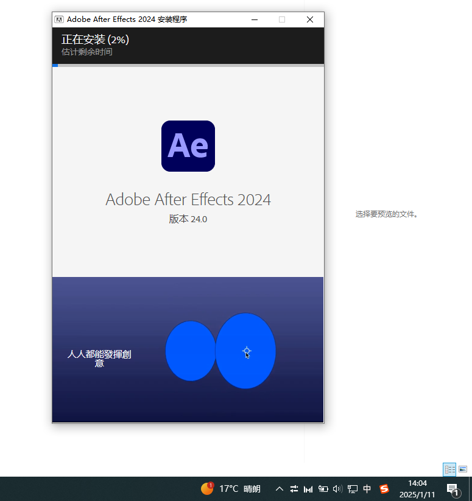Click the M-shaped tray icon
Screen dimensions: 472x501
point(308,489)
